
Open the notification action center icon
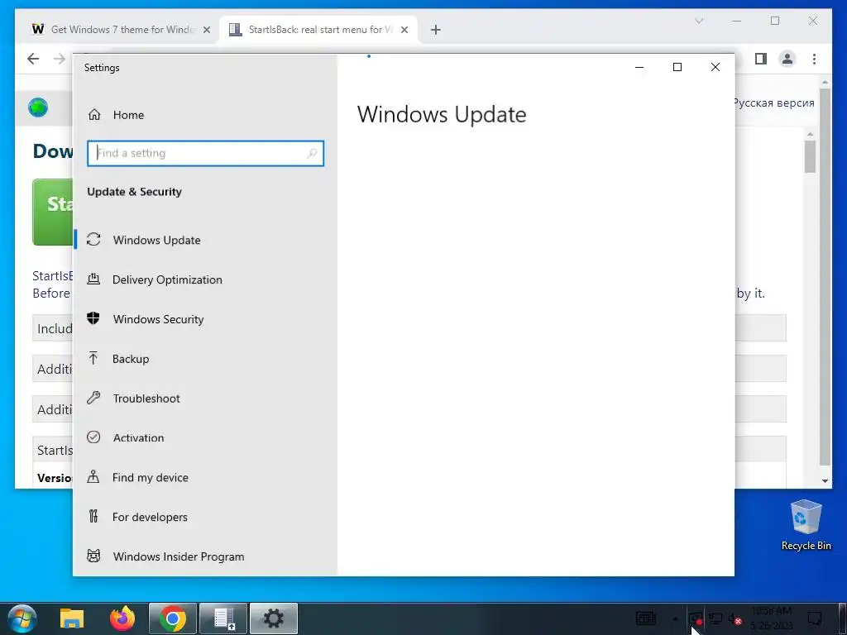click(x=815, y=618)
